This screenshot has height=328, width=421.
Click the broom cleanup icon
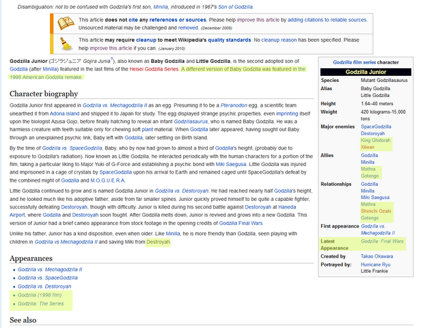pyautogui.click(x=66, y=44)
